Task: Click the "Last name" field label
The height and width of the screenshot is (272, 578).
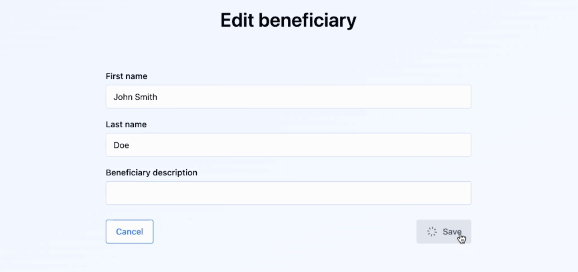Action: tap(126, 124)
